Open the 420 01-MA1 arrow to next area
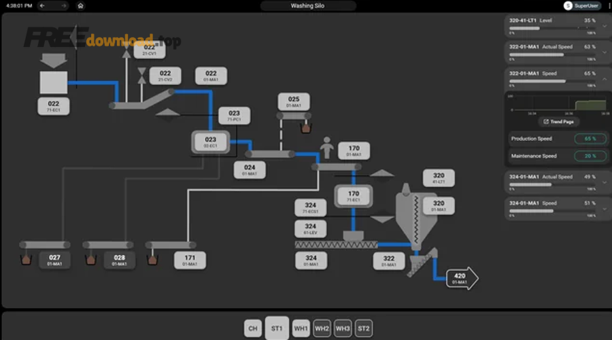The width and height of the screenshot is (612, 340). tap(462, 278)
